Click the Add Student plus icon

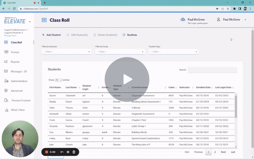tap(43, 35)
